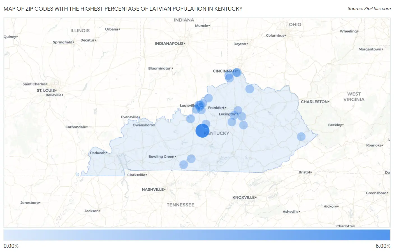Click the Morgantown city label
Screen dimensions: 394x252
tap(370, 49)
